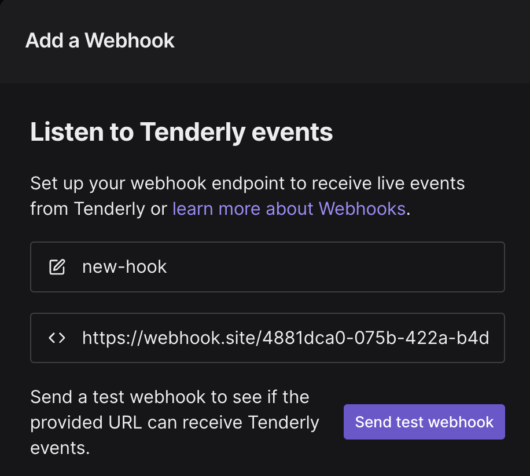This screenshot has width=530, height=476.
Task: Open the learn more about Webhooks link
Action: [288, 208]
